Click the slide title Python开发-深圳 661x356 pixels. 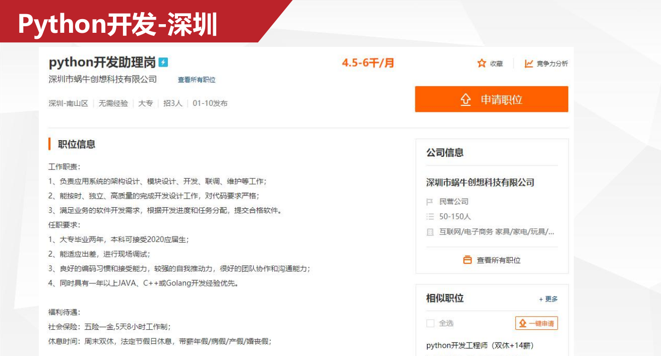click(x=118, y=24)
